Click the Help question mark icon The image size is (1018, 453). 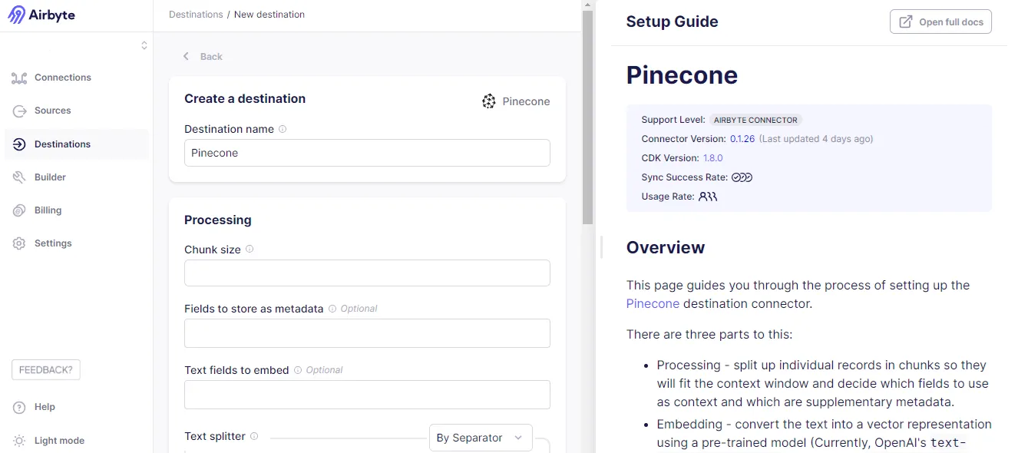coord(19,408)
